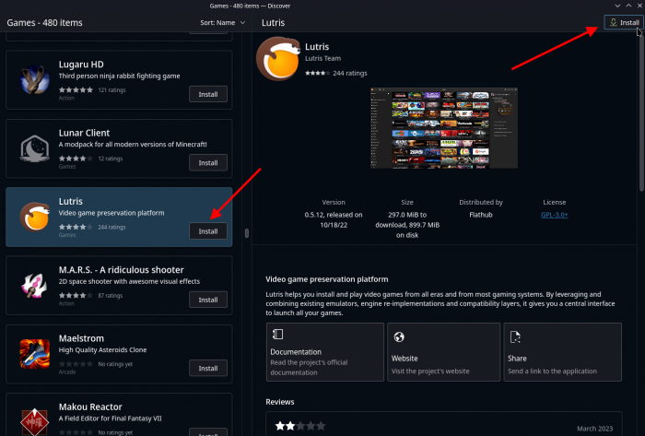This screenshot has width=645, height=436.
Task: Select the Makou Reactor title
Action: (90, 407)
